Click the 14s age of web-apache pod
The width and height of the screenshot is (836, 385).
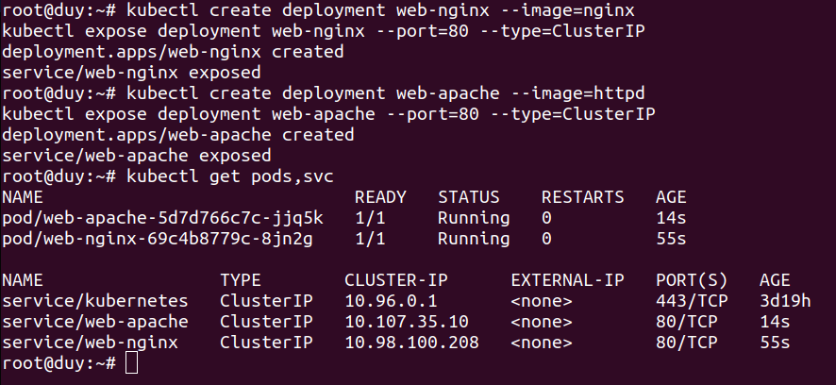[x=671, y=218]
